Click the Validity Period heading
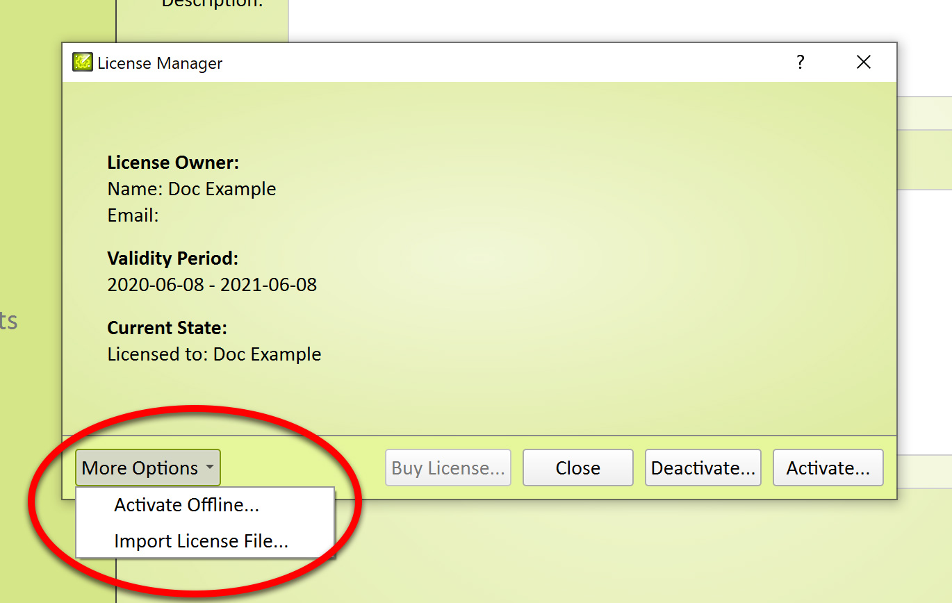This screenshot has height=603, width=952. tap(172, 258)
